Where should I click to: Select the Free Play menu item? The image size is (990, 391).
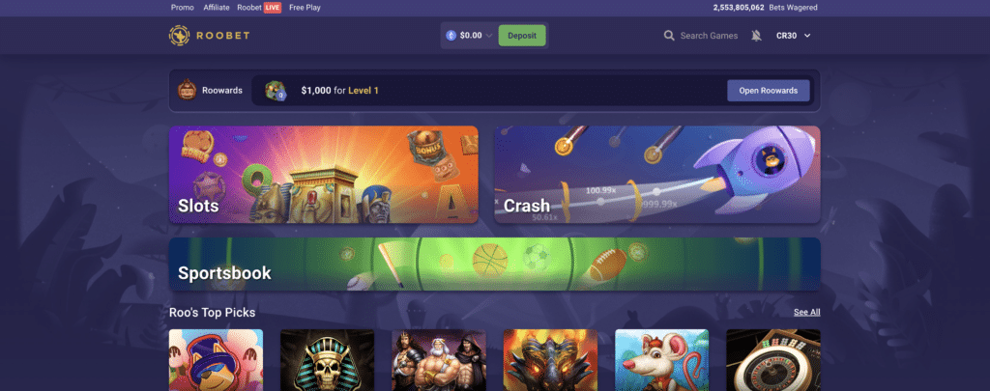coord(305,8)
